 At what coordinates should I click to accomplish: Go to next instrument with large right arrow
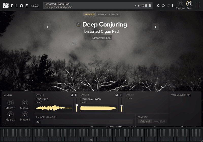156,27
